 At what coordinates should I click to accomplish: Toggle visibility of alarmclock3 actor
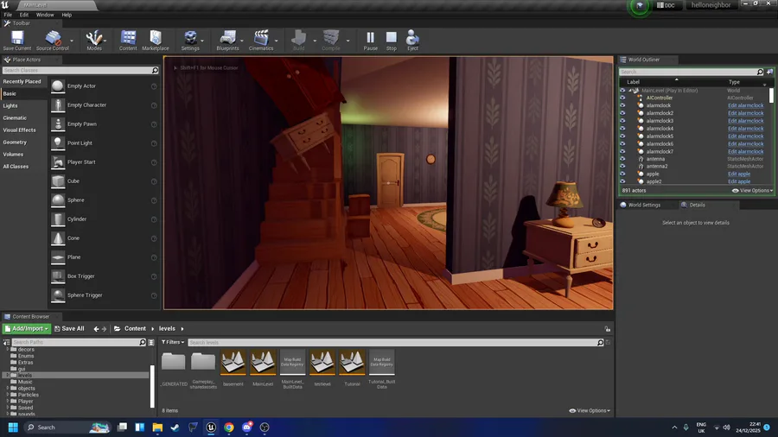[622, 121]
